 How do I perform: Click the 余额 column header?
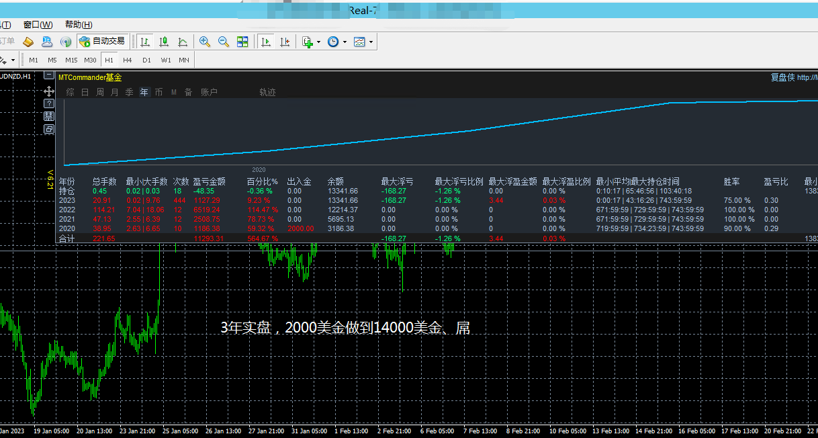pos(335,181)
